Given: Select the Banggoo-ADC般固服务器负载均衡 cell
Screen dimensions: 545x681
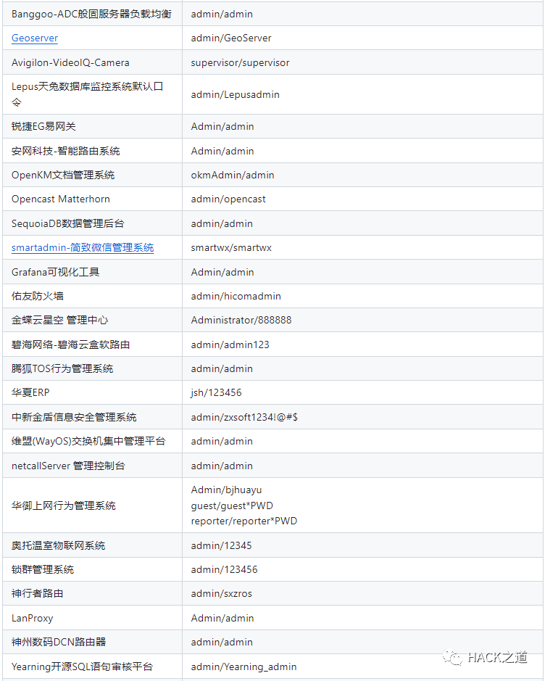Looking at the screenshot, I should [x=91, y=14].
